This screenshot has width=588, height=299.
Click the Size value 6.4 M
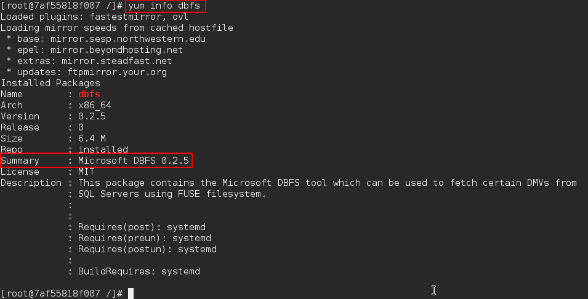[92, 138]
